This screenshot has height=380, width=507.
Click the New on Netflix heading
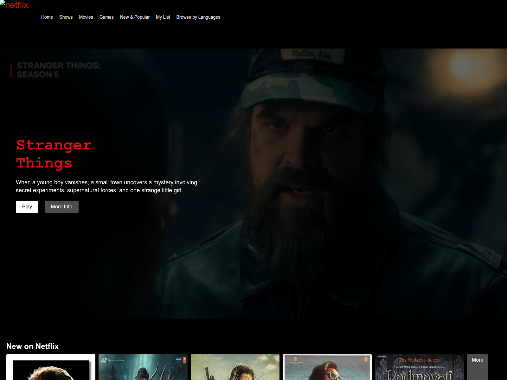pos(33,346)
